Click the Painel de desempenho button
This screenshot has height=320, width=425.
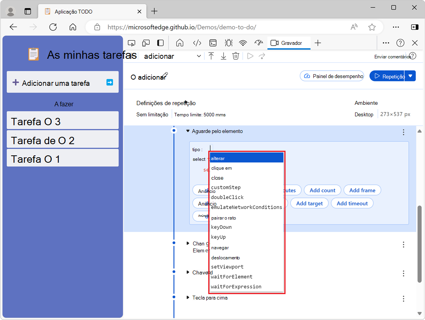pos(332,76)
